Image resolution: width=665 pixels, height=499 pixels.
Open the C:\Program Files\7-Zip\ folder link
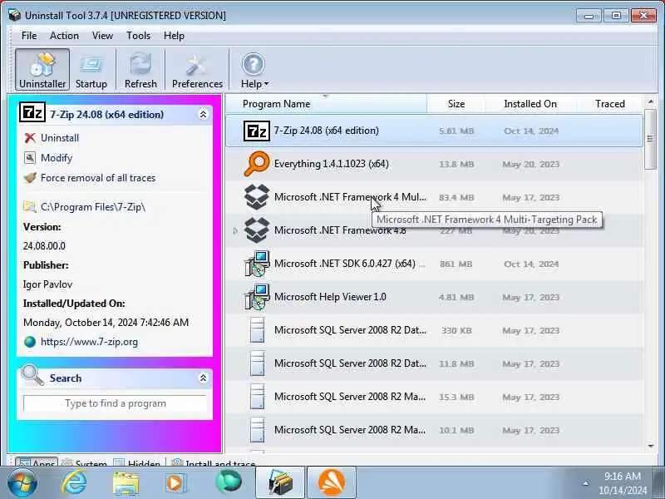point(93,207)
